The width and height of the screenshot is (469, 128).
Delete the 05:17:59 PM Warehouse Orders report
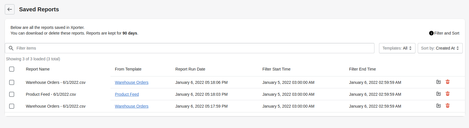coord(448,106)
